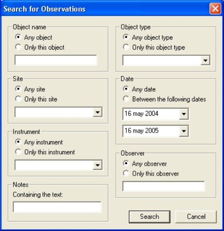Expand the Site dropdown list
The height and width of the screenshot is (231, 224).
tap(98, 112)
